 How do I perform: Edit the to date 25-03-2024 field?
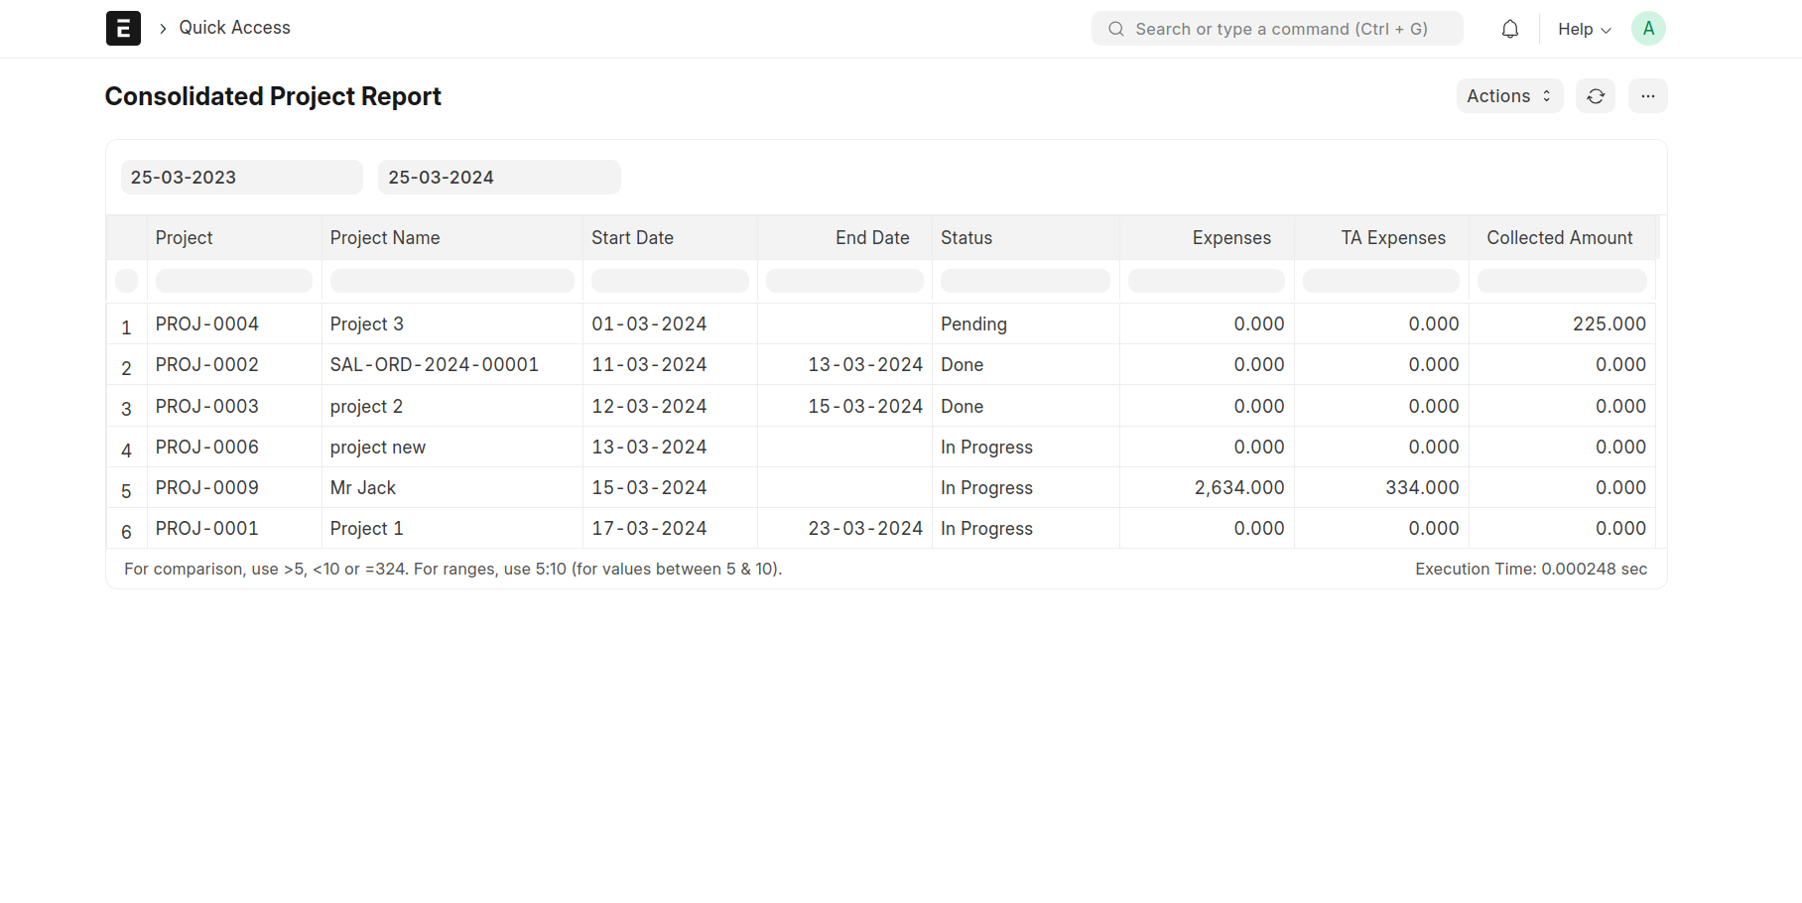point(499,178)
